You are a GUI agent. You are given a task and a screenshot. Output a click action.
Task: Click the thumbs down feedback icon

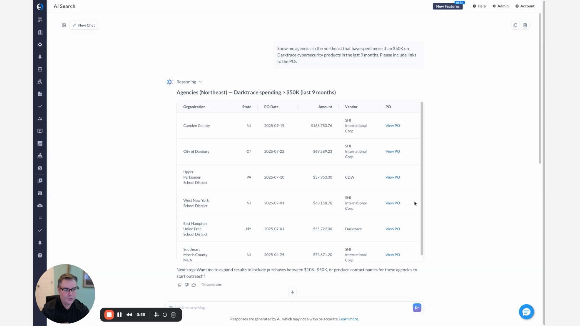[x=187, y=285]
